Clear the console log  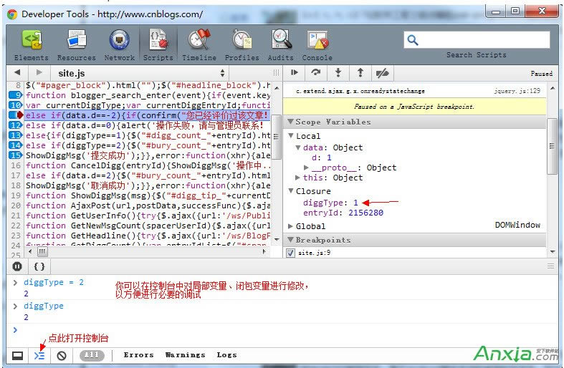point(62,356)
